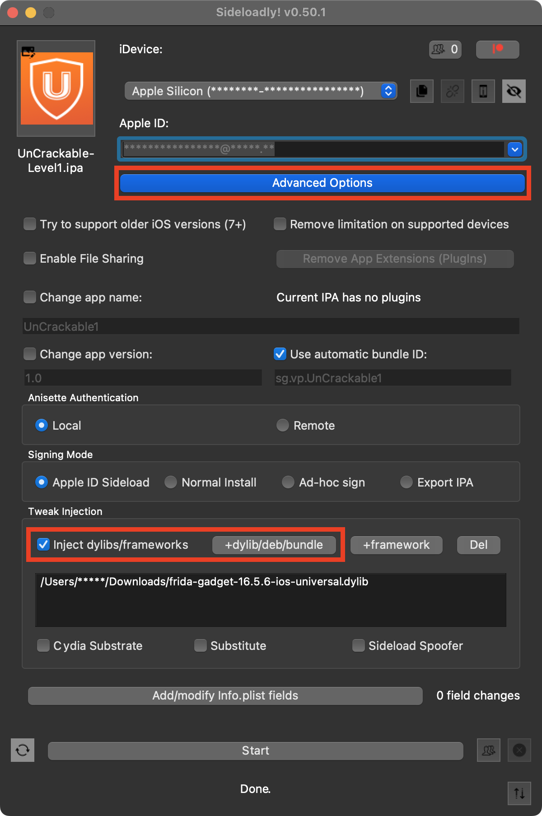Click the UnCrackable-Level1.ipa app thumbnail
This screenshot has height=816, width=542.
click(x=56, y=88)
